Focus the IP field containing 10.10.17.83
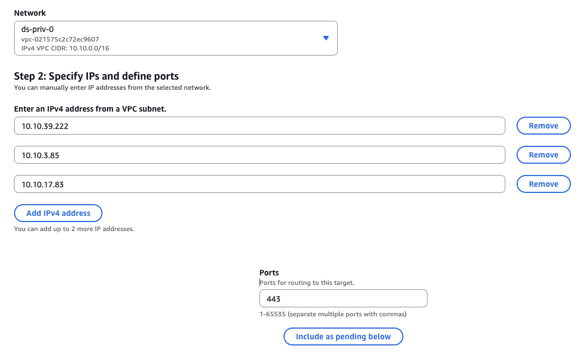Screen dimensions: 581x355 click(259, 184)
